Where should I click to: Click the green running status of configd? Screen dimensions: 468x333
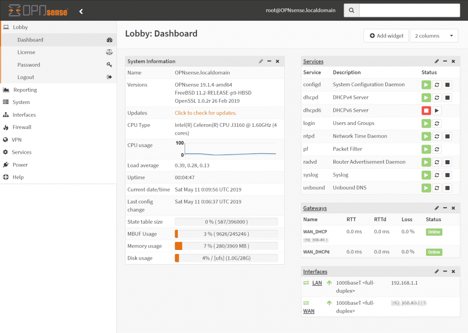pos(426,85)
